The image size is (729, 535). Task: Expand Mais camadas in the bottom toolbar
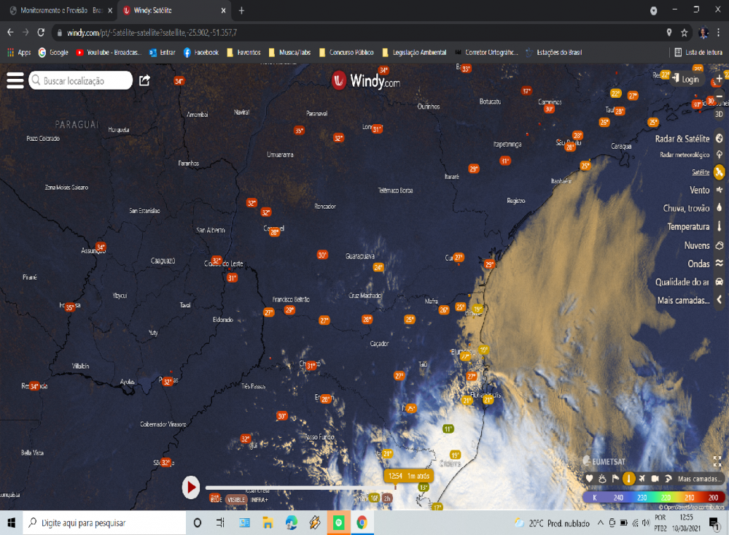click(x=700, y=479)
